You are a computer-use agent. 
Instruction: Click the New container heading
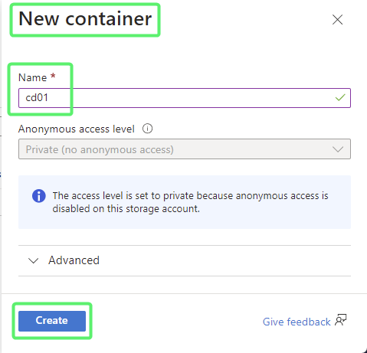[x=85, y=19]
